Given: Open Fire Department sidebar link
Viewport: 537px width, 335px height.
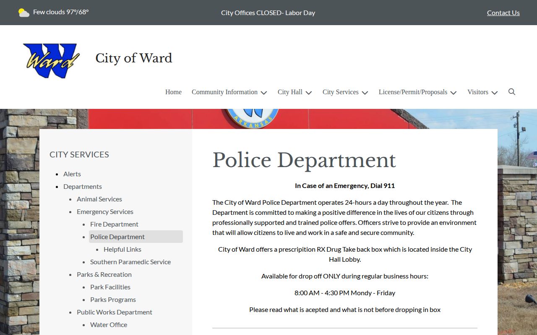Looking at the screenshot, I should pos(114,224).
